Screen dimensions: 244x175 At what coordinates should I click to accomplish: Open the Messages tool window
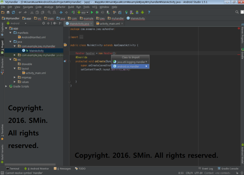click(x=62, y=169)
